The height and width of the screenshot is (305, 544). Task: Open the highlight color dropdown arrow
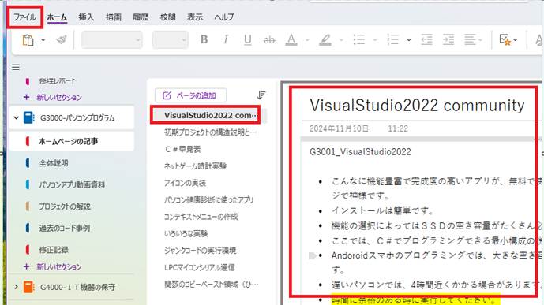341,40
